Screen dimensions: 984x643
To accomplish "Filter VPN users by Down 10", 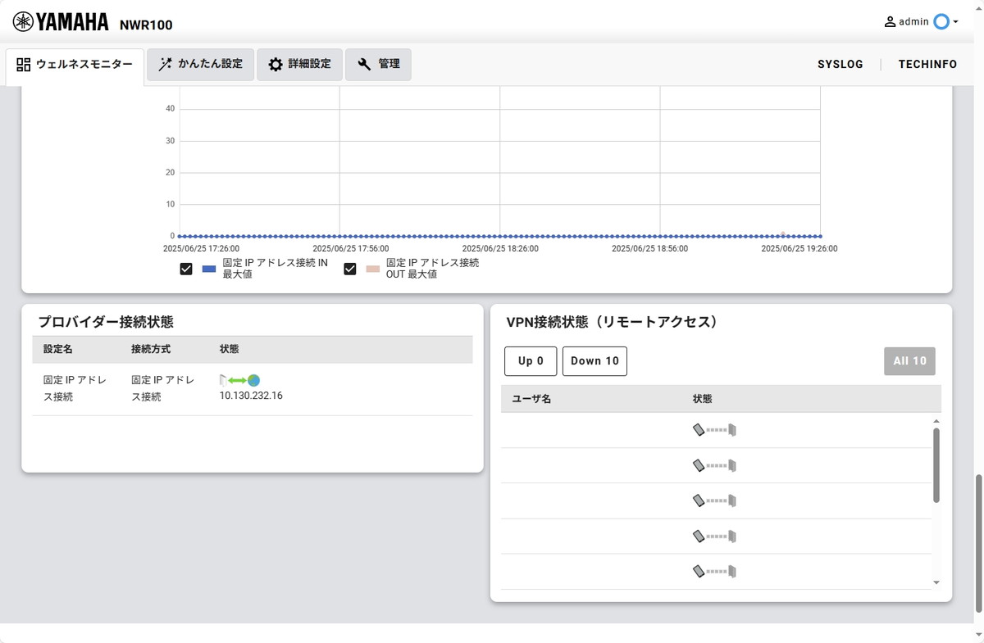I will click(x=594, y=361).
